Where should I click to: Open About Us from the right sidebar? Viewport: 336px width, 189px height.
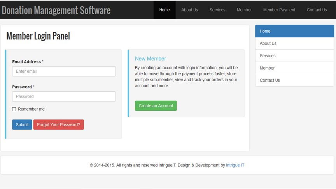point(294,44)
